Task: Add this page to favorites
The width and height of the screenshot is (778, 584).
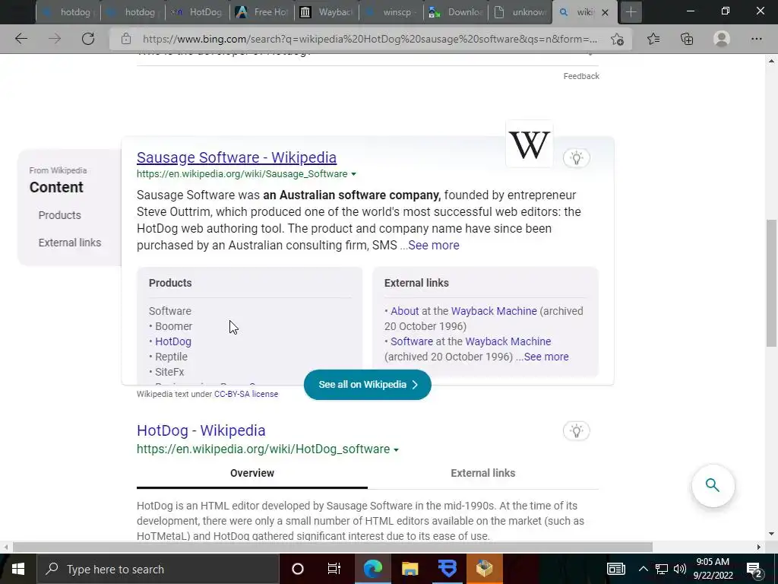Action: pos(617,39)
